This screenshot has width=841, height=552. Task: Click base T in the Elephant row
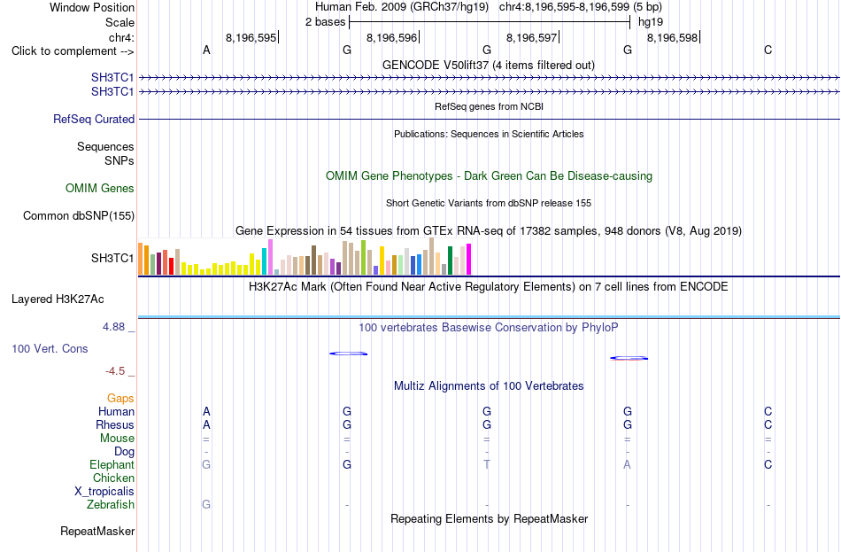[487, 464]
